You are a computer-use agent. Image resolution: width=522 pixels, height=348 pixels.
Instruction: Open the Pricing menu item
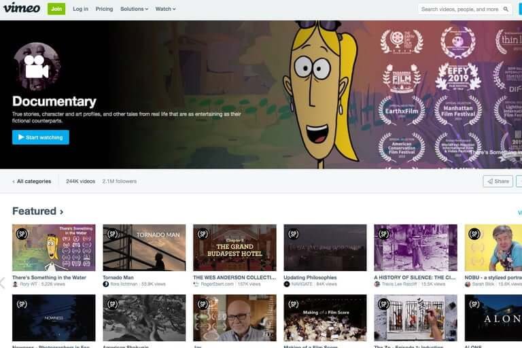pyautogui.click(x=104, y=9)
